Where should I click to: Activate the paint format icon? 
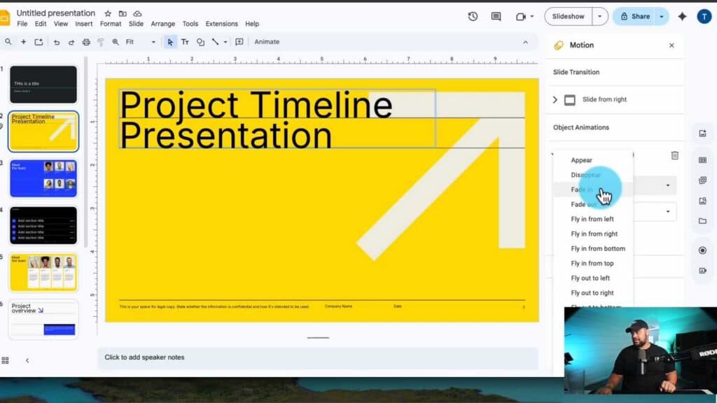point(101,42)
